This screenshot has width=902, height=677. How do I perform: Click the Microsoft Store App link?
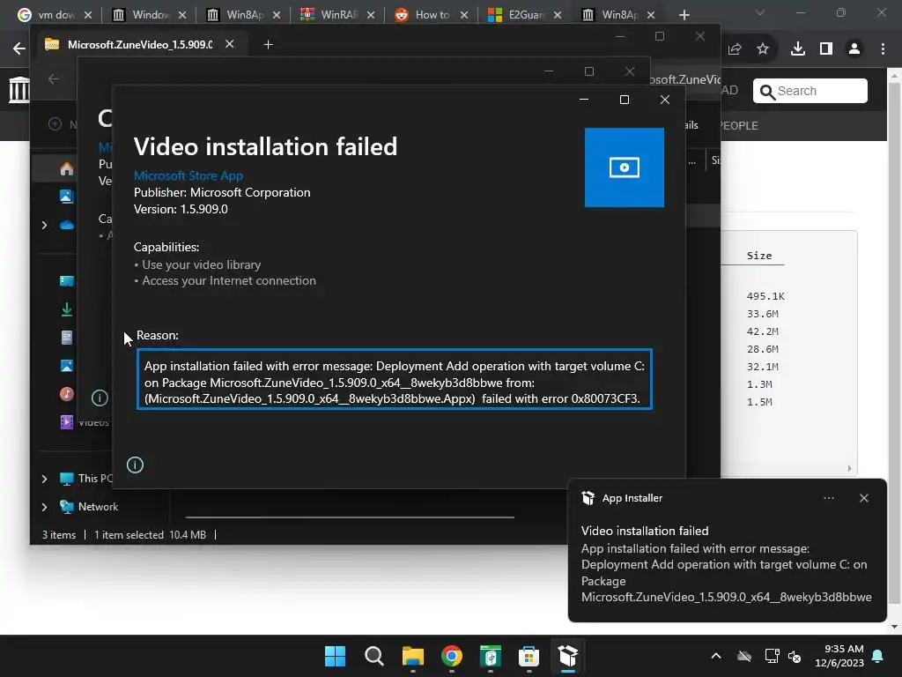pyautogui.click(x=189, y=175)
